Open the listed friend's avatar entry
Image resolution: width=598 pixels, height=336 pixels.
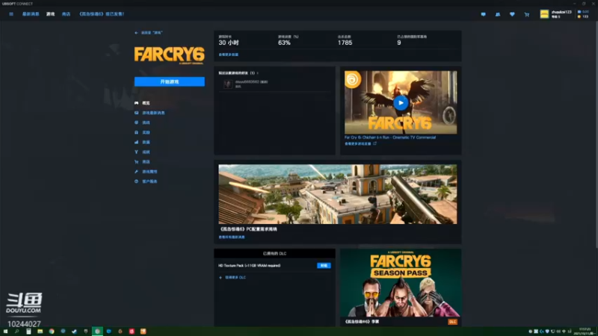coord(228,84)
